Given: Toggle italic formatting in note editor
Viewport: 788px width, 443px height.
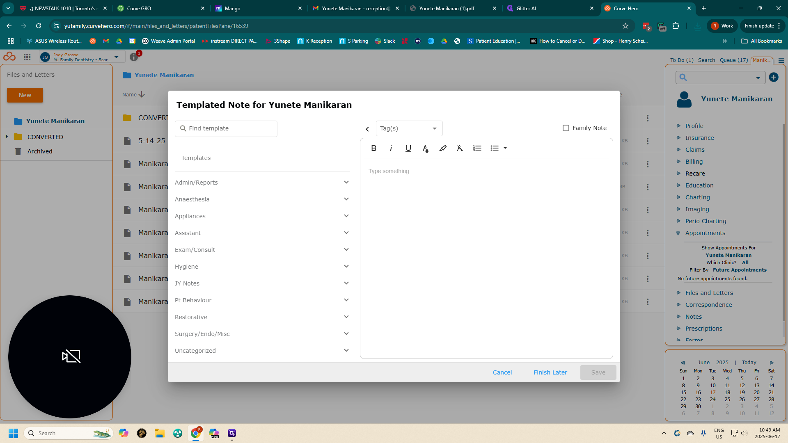Looking at the screenshot, I should (x=391, y=148).
